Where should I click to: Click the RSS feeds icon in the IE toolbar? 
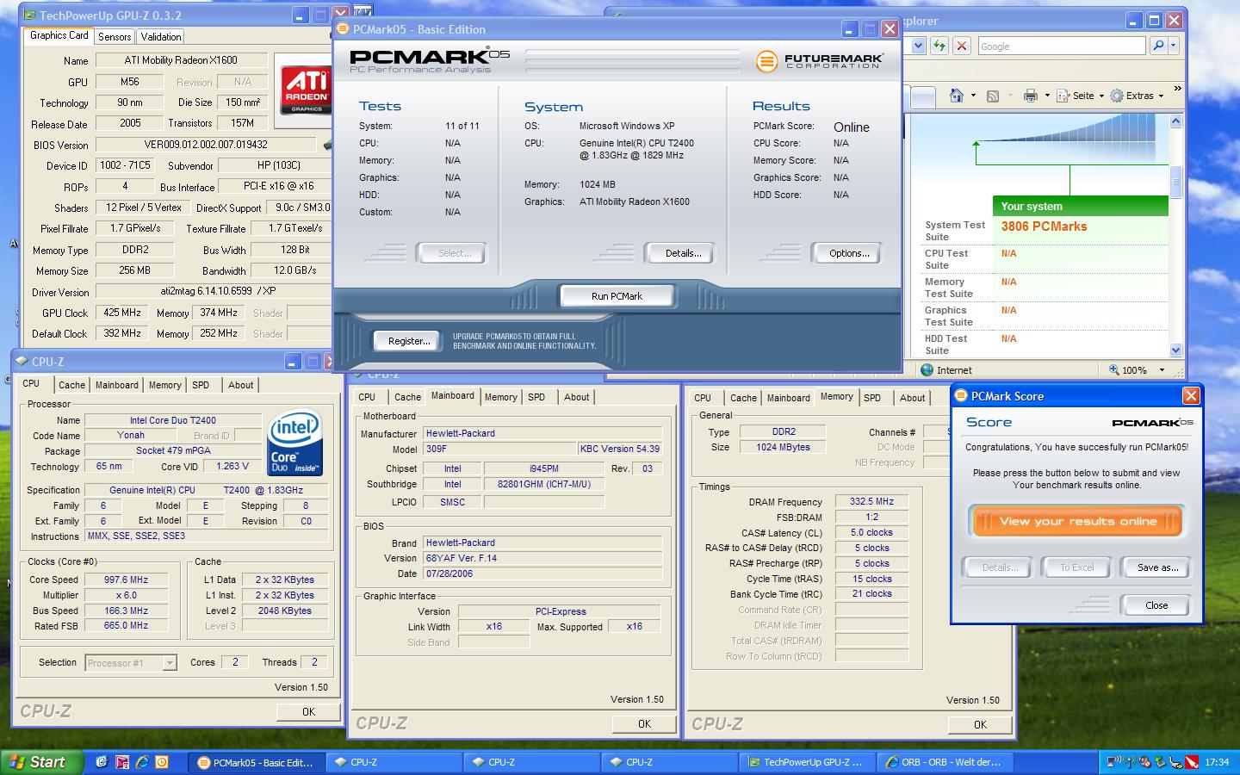coord(993,96)
